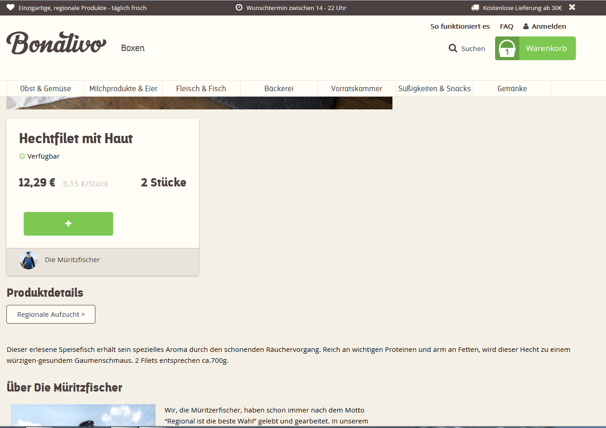Click the clock icon beside Wunschtermin

click(x=239, y=7)
